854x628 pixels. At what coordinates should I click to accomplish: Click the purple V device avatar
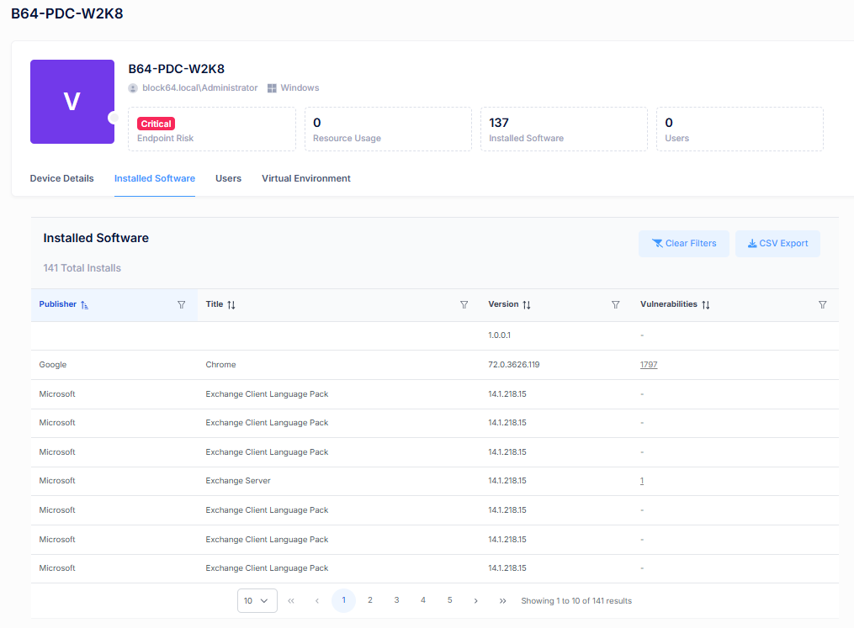[72, 102]
